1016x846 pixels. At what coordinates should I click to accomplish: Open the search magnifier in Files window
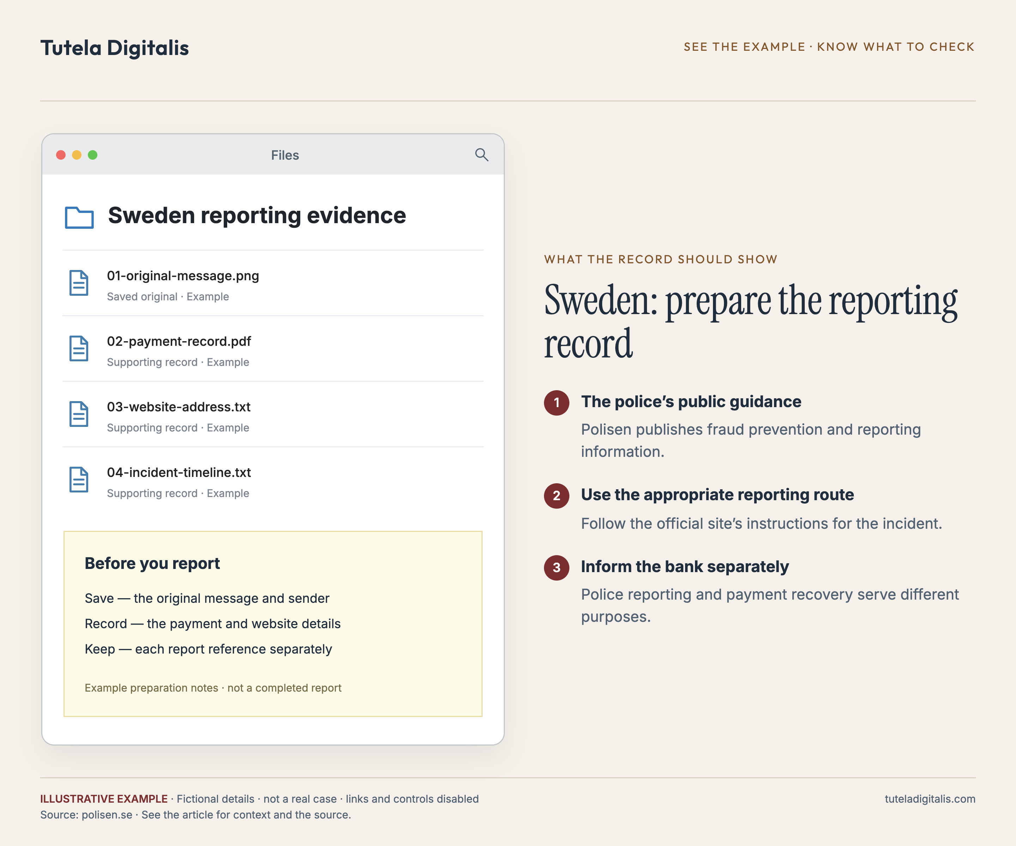[x=482, y=155]
